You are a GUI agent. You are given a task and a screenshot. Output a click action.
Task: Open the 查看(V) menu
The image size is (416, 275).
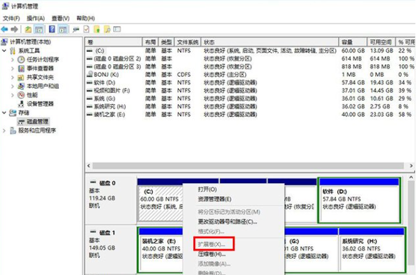(x=61, y=18)
